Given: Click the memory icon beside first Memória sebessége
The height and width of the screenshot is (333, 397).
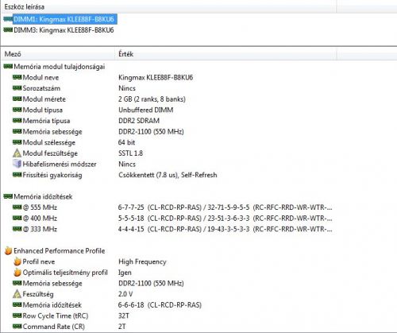Looking at the screenshot, I should [17, 132].
